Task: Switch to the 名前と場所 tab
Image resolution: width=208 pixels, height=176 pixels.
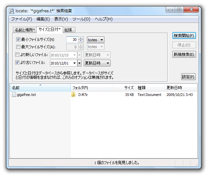Action: point(25,30)
